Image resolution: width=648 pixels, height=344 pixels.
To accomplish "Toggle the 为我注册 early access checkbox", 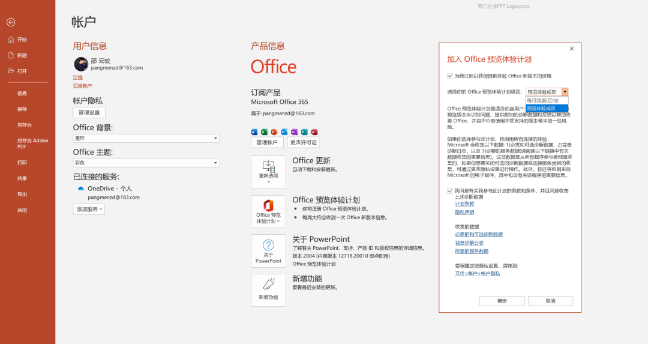I will tap(449, 76).
